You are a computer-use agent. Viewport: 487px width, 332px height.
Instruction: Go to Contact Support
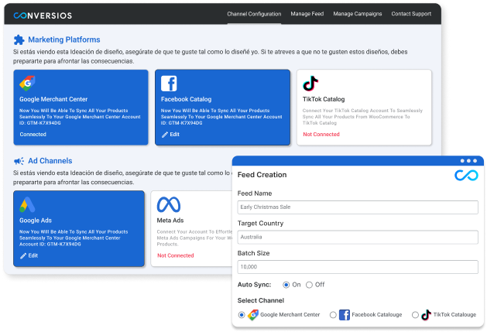pos(411,14)
